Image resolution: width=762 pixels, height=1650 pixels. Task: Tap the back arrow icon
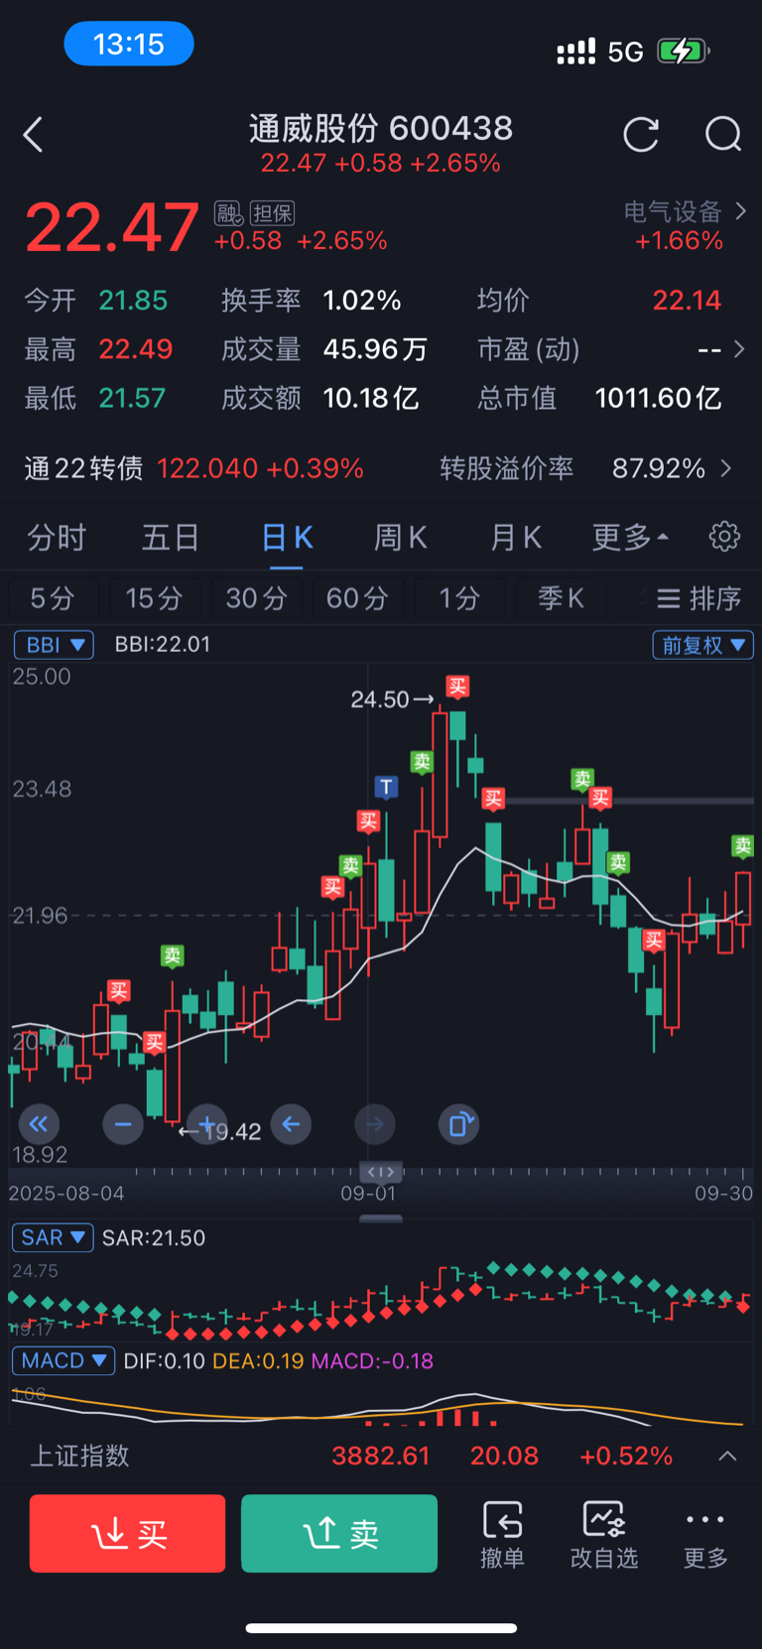[x=34, y=135]
